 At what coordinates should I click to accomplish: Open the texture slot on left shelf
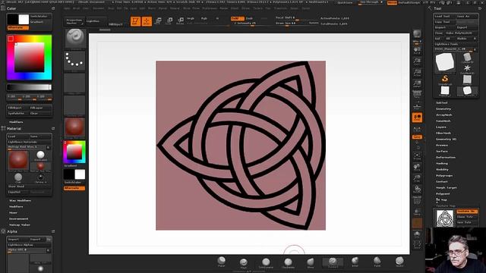tap(75, 105)
